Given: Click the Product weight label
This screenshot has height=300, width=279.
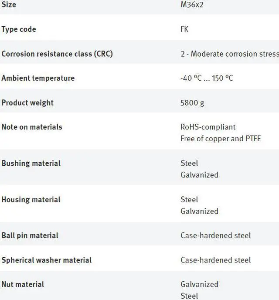Looking at the screenshot, I should point(27,102).
